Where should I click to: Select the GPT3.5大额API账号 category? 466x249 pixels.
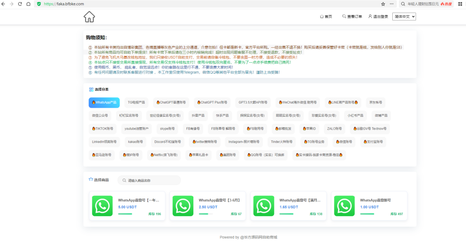pyautogui.click(x=253, y=102)
